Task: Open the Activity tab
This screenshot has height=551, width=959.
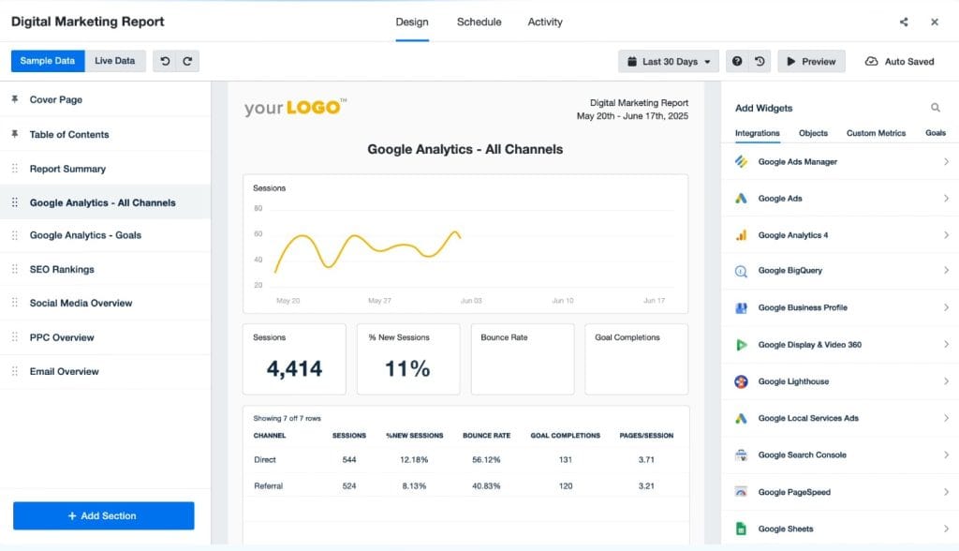Action: (545, 22)
